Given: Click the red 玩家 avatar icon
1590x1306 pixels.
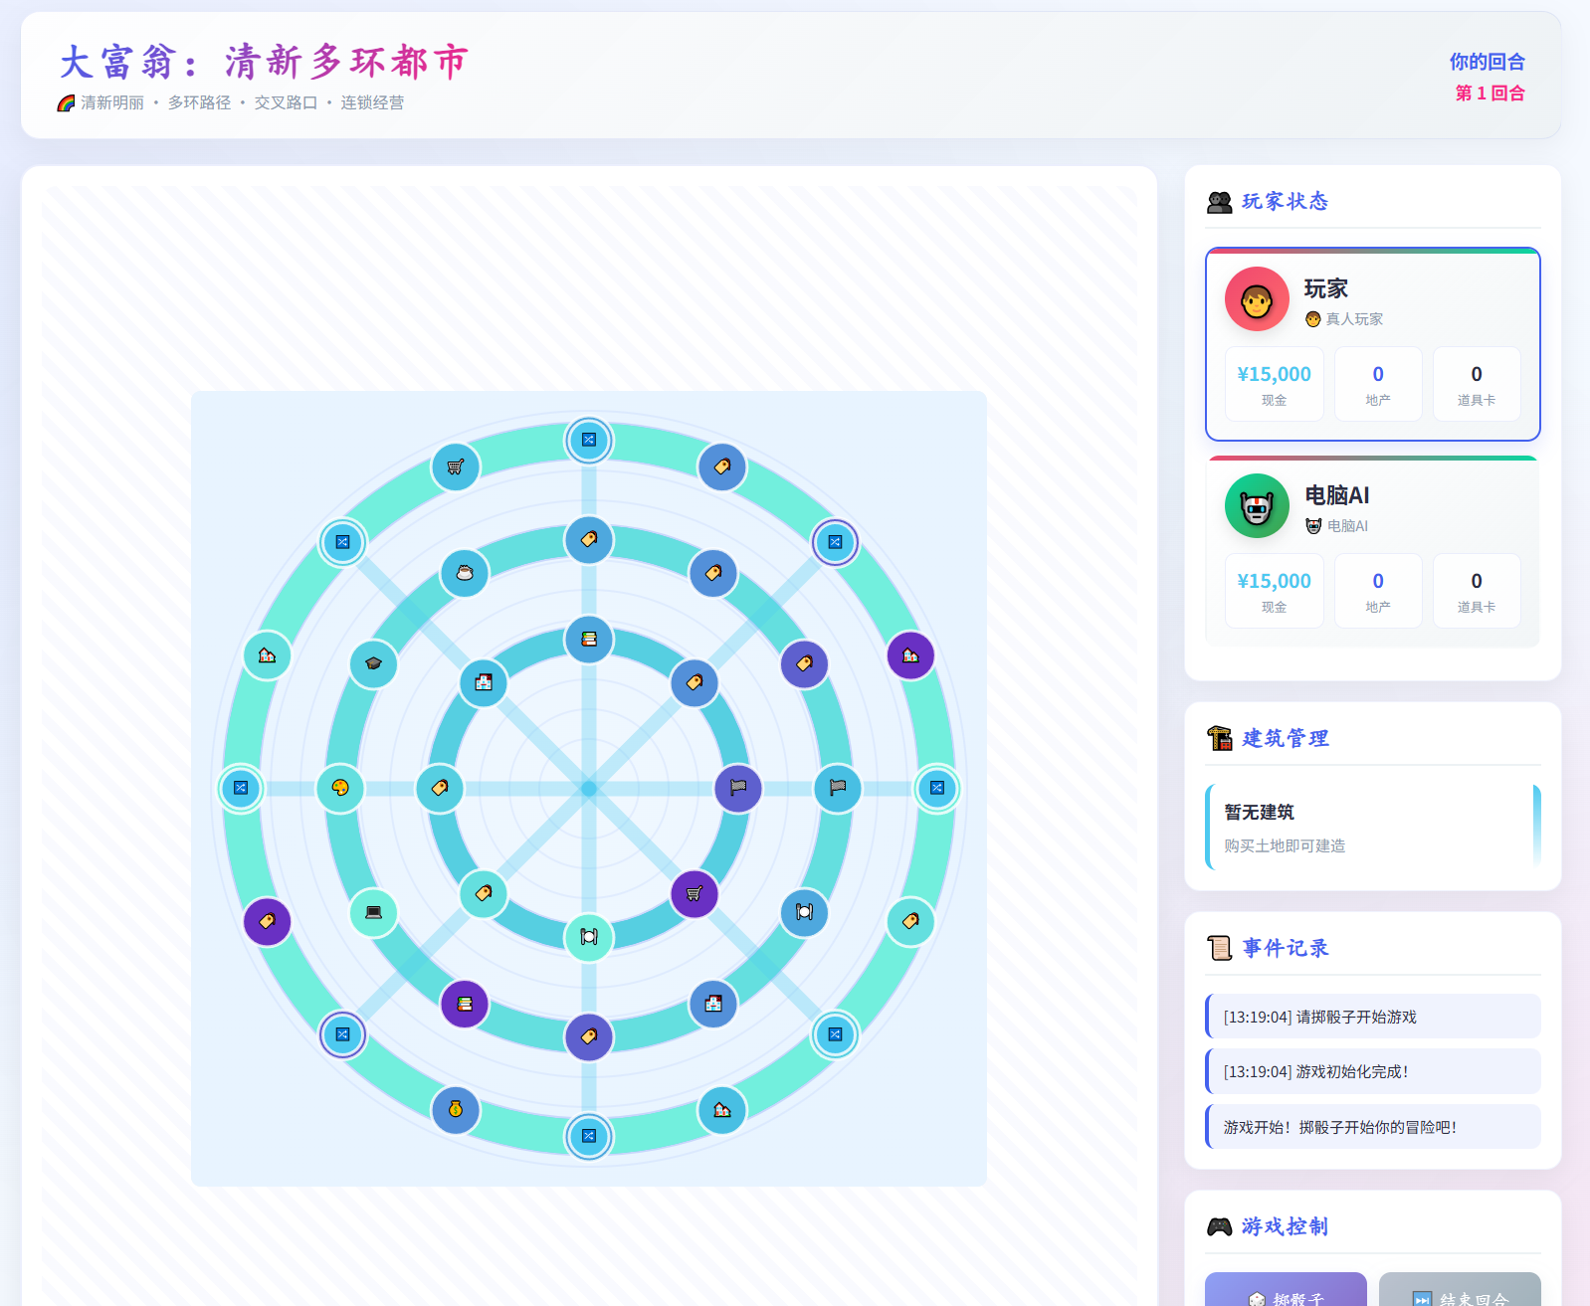Looking at the screenshot, I should point(1257,299).
